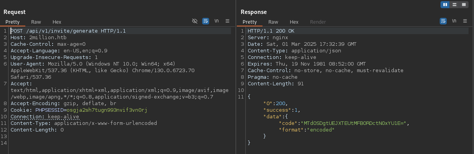The width and height of the screenshot is (474, 154).
Task: Click the Accept: header name on line 7
Action: pos(21,83)
